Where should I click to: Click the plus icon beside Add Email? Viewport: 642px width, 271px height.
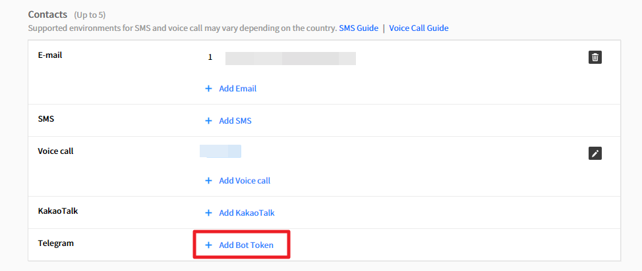[x=208, y=88]
